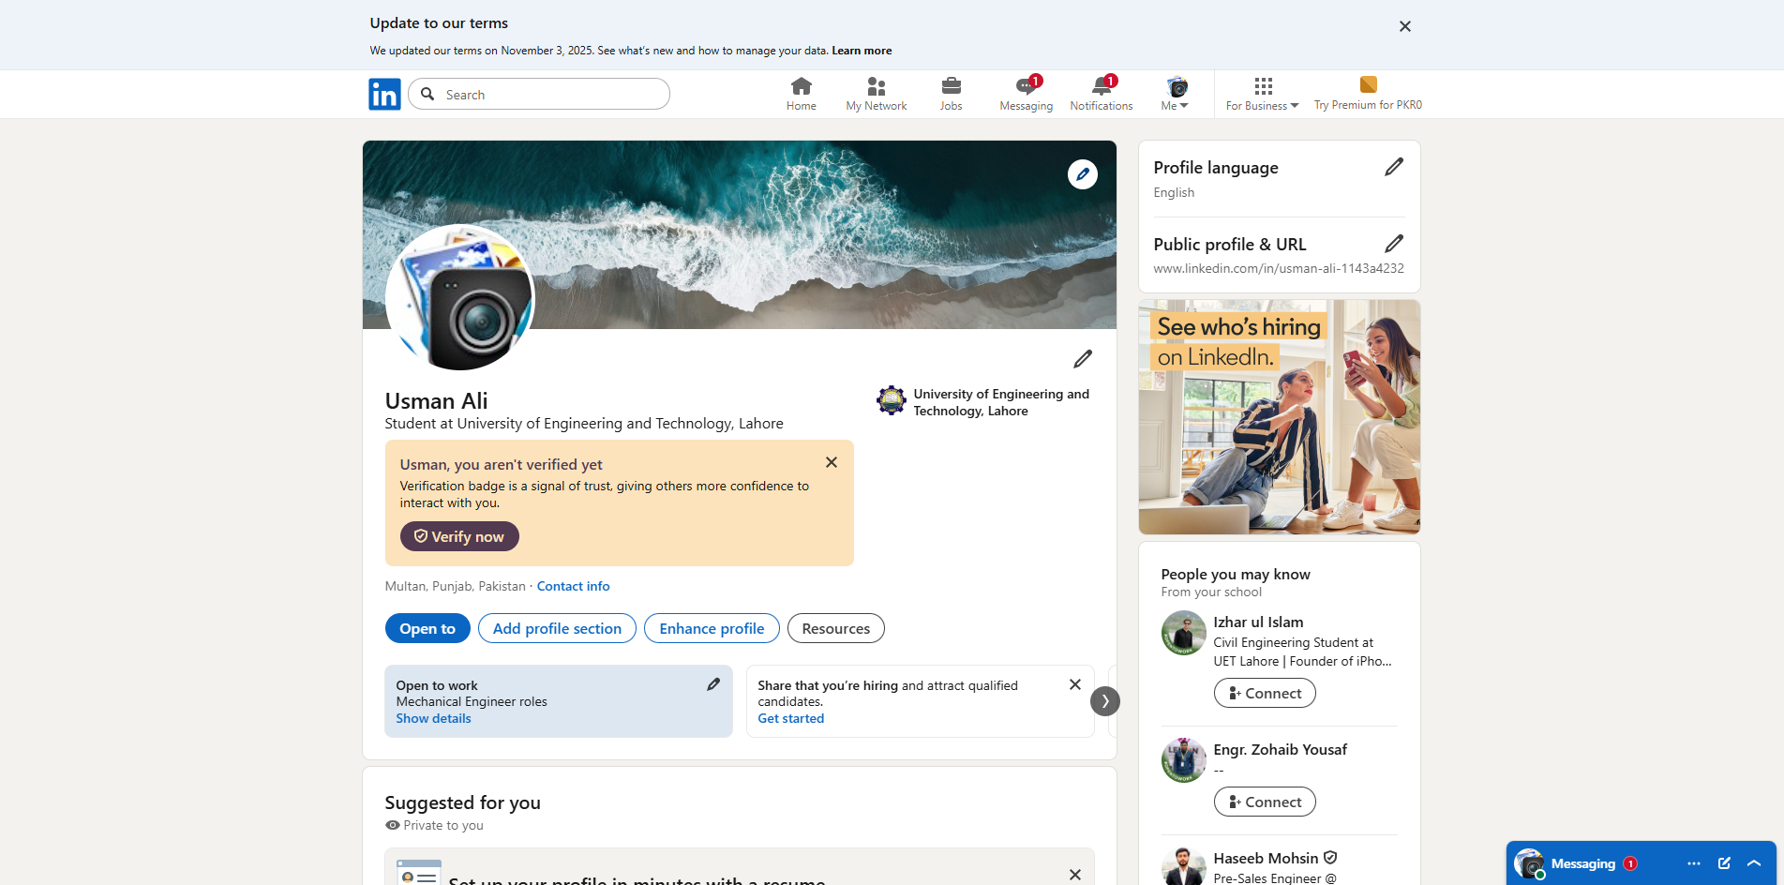
Task: Open the Me profile dropdown
Action: 1175,94
